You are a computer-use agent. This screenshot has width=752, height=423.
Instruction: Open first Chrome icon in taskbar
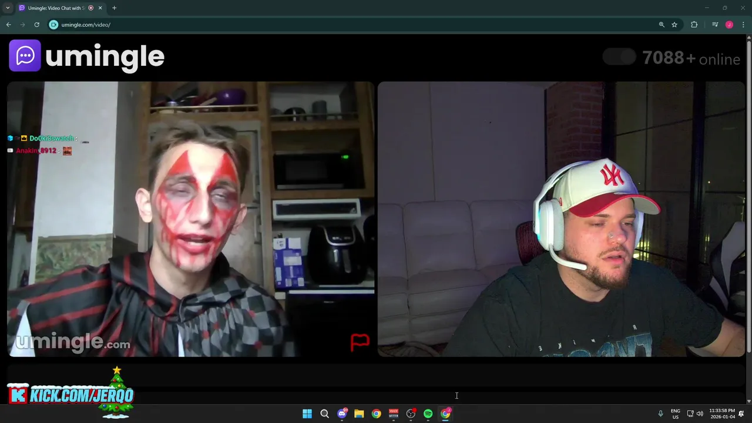click(x=376, y=414)
